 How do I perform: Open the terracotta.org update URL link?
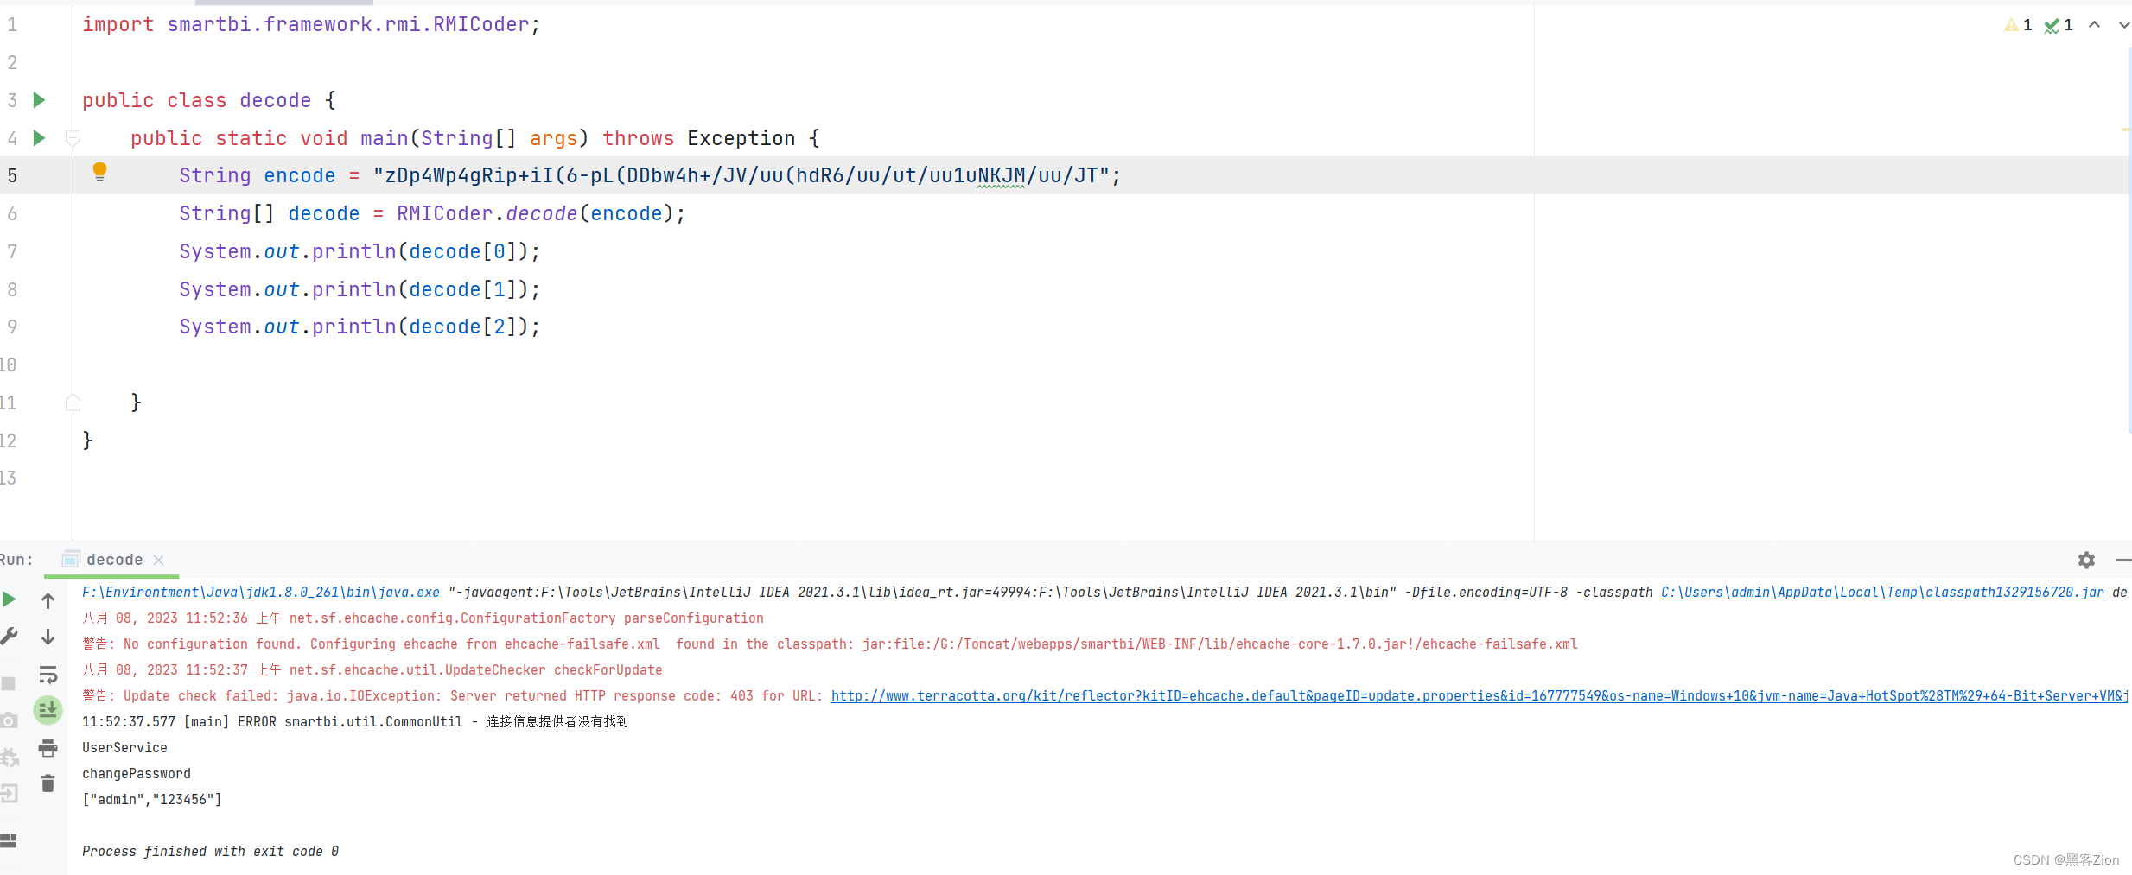click(1479, 696)
